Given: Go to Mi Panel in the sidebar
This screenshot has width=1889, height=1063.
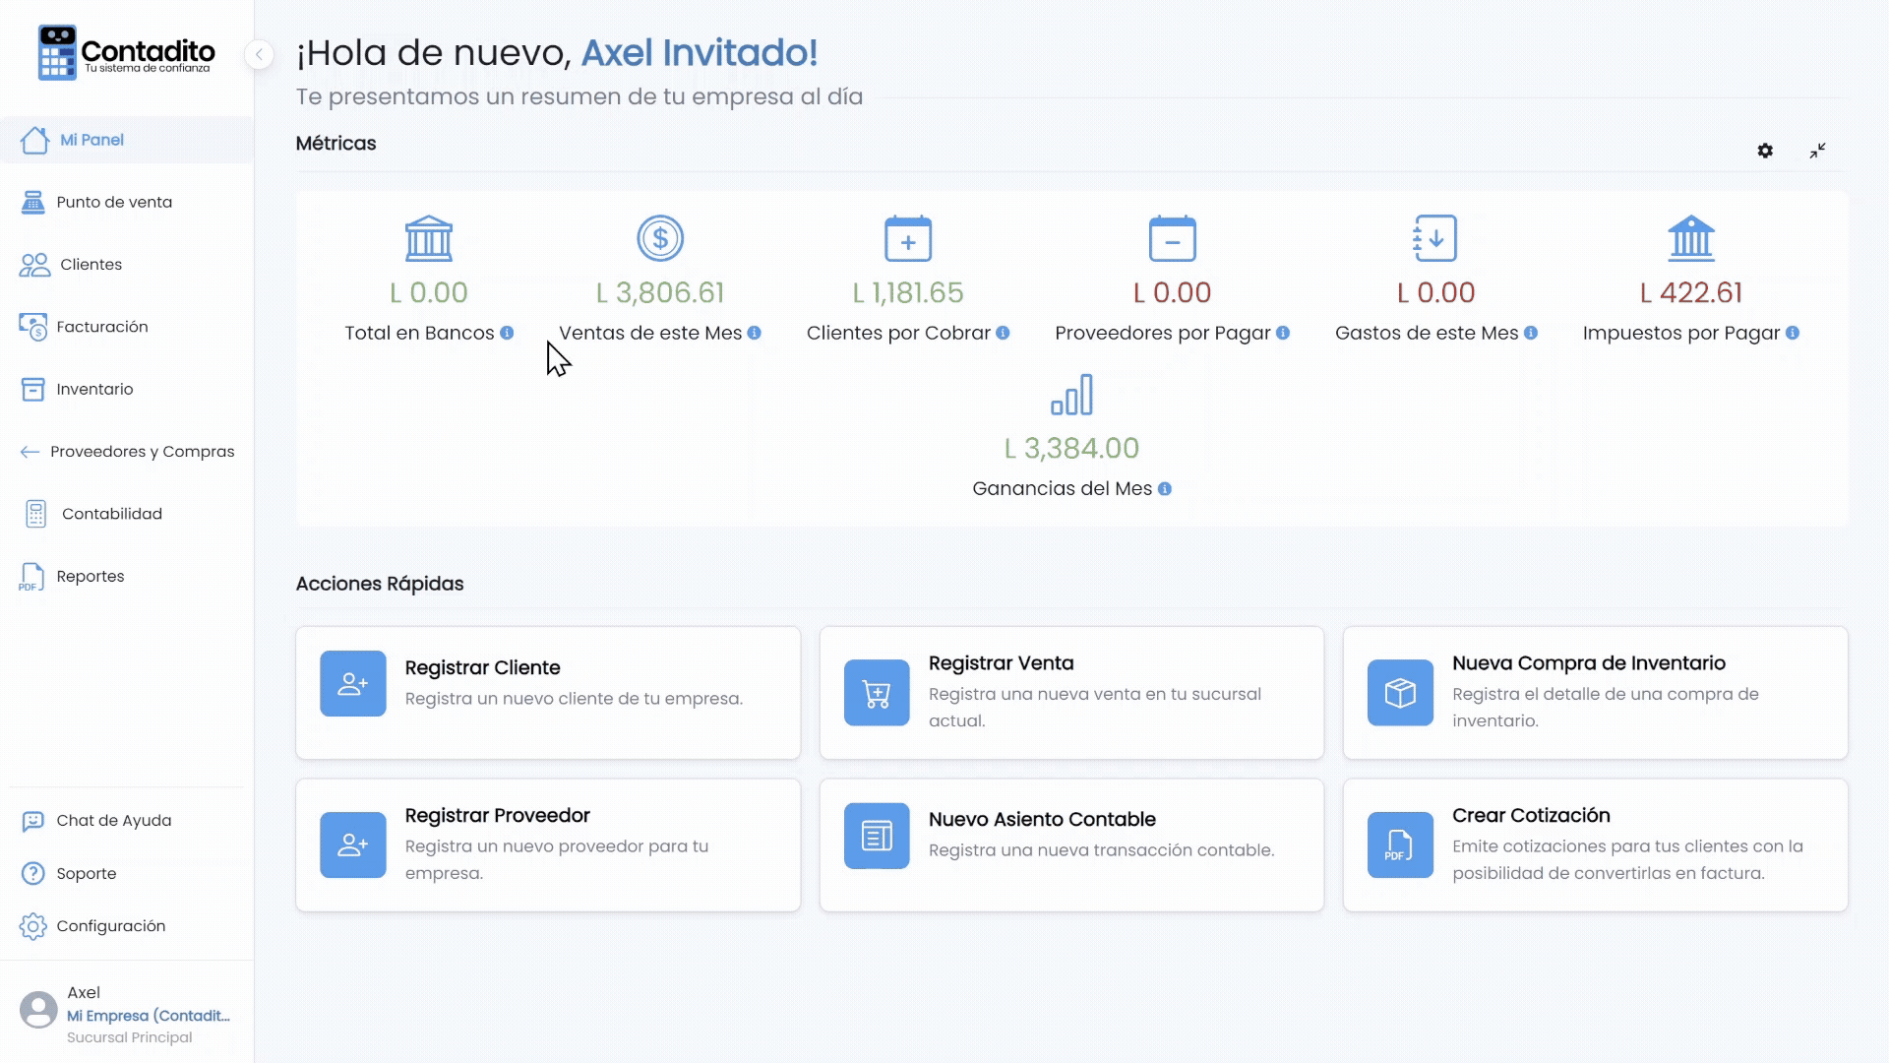Looking at the screenshot, I should pyautogui.click(x=127, y=140).
